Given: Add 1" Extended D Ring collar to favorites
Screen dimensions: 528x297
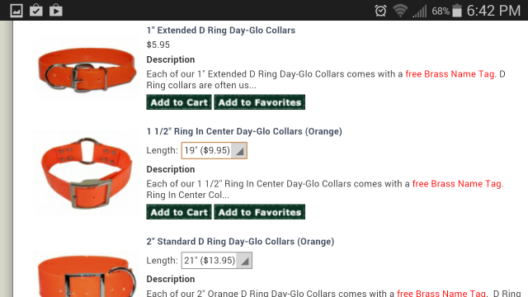Looking at the screenshot, I should pos(260,102).
